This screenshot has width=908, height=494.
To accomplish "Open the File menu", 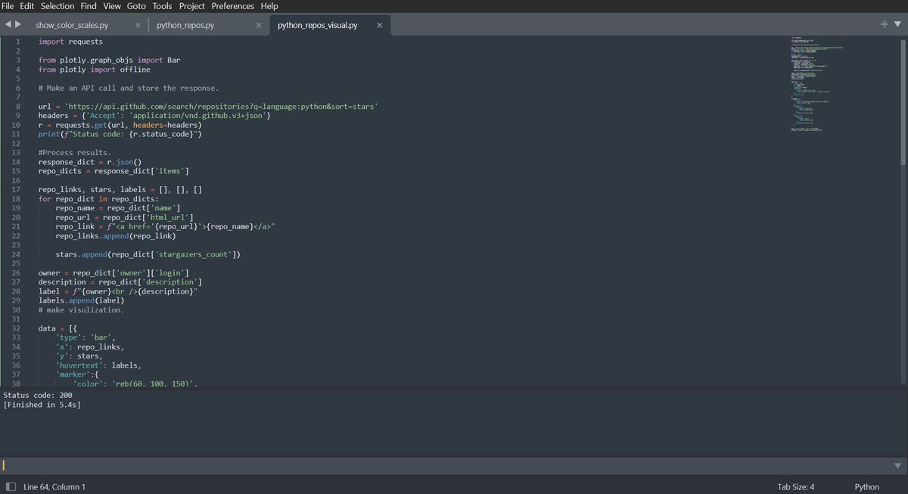I will coord(8,5).
